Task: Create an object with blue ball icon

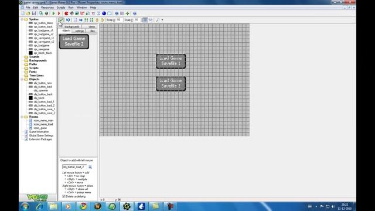Action: (x=104, y=13)
